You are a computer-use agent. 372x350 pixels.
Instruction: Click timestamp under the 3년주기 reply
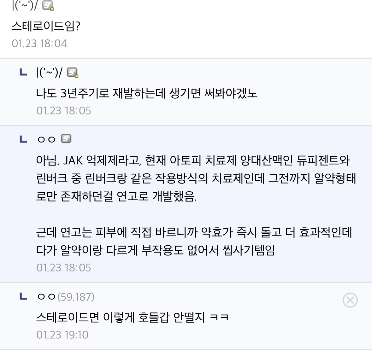64,111
